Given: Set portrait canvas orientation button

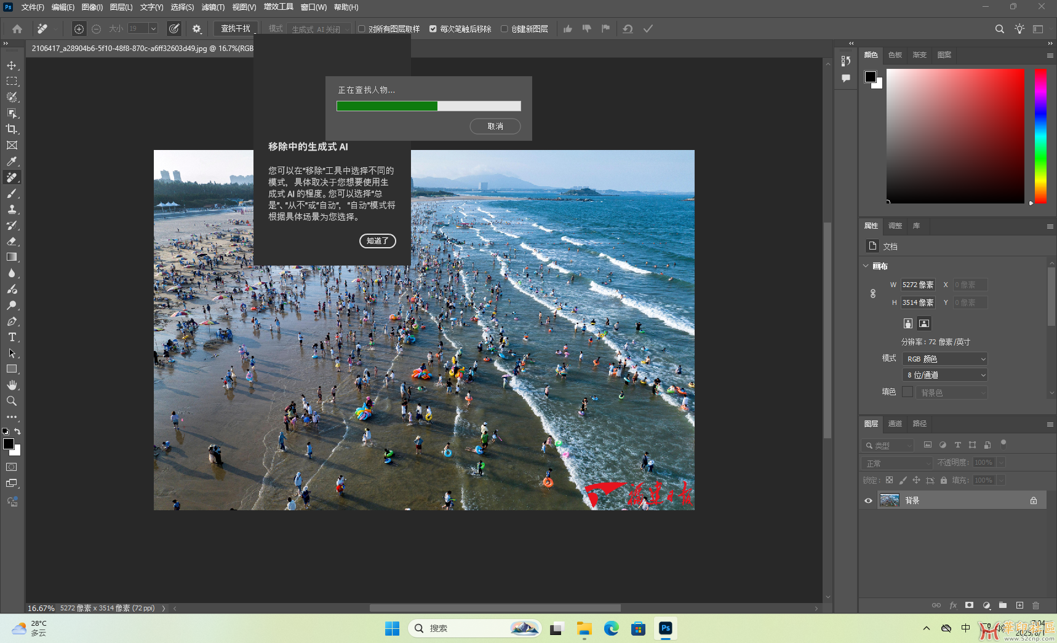Looking at the screenshot, I should point(908,323).
